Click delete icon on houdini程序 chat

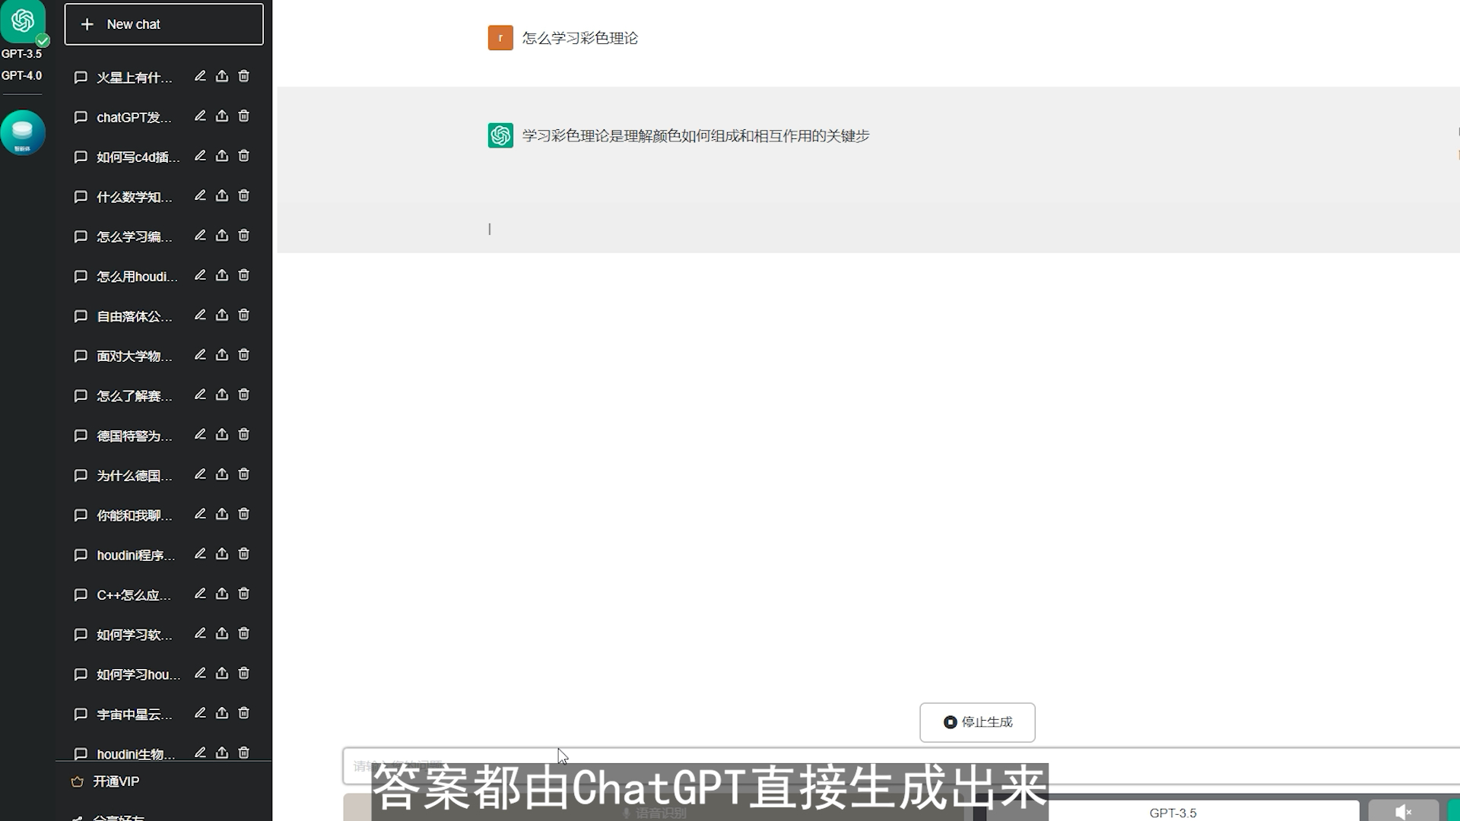point(243,554)
